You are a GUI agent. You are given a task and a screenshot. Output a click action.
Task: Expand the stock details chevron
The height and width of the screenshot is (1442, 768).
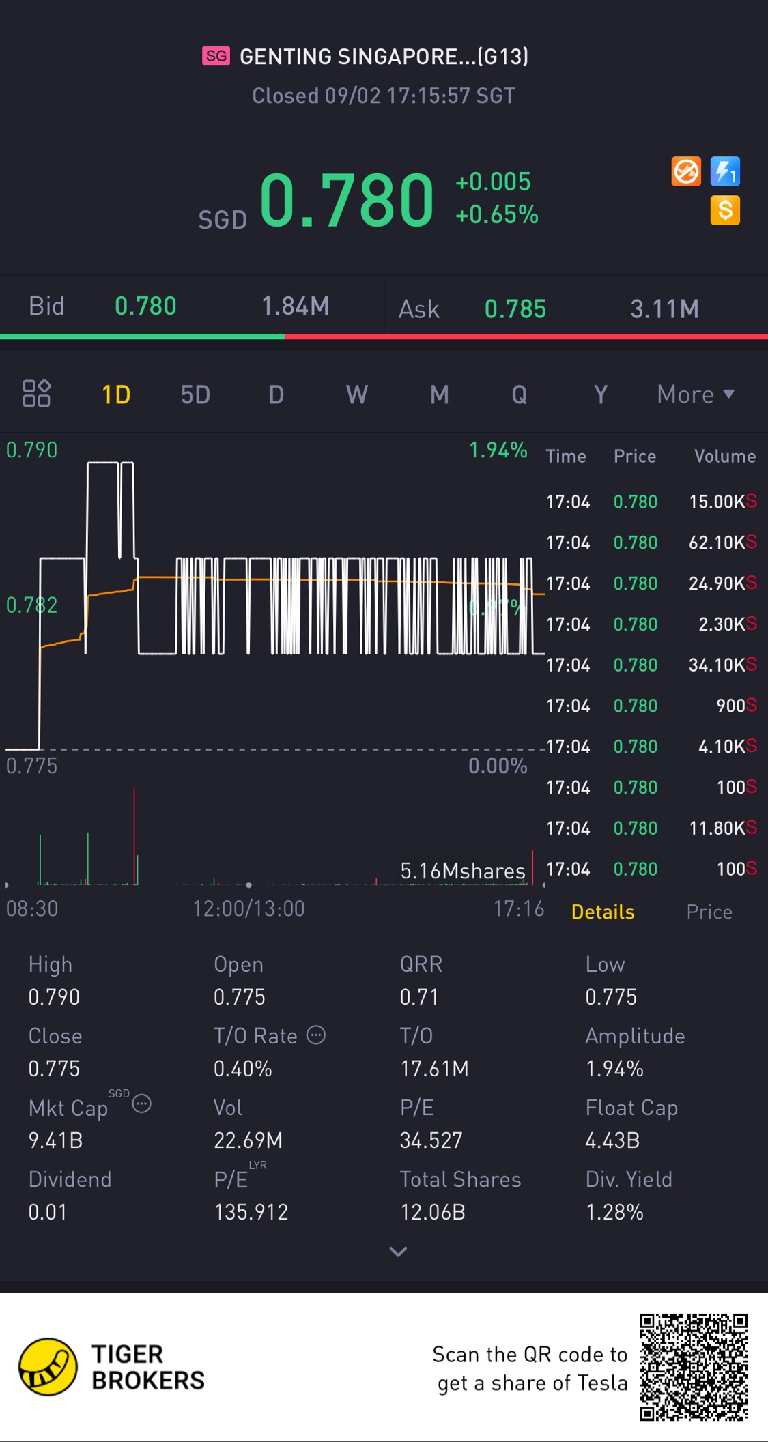point(398,1251)
